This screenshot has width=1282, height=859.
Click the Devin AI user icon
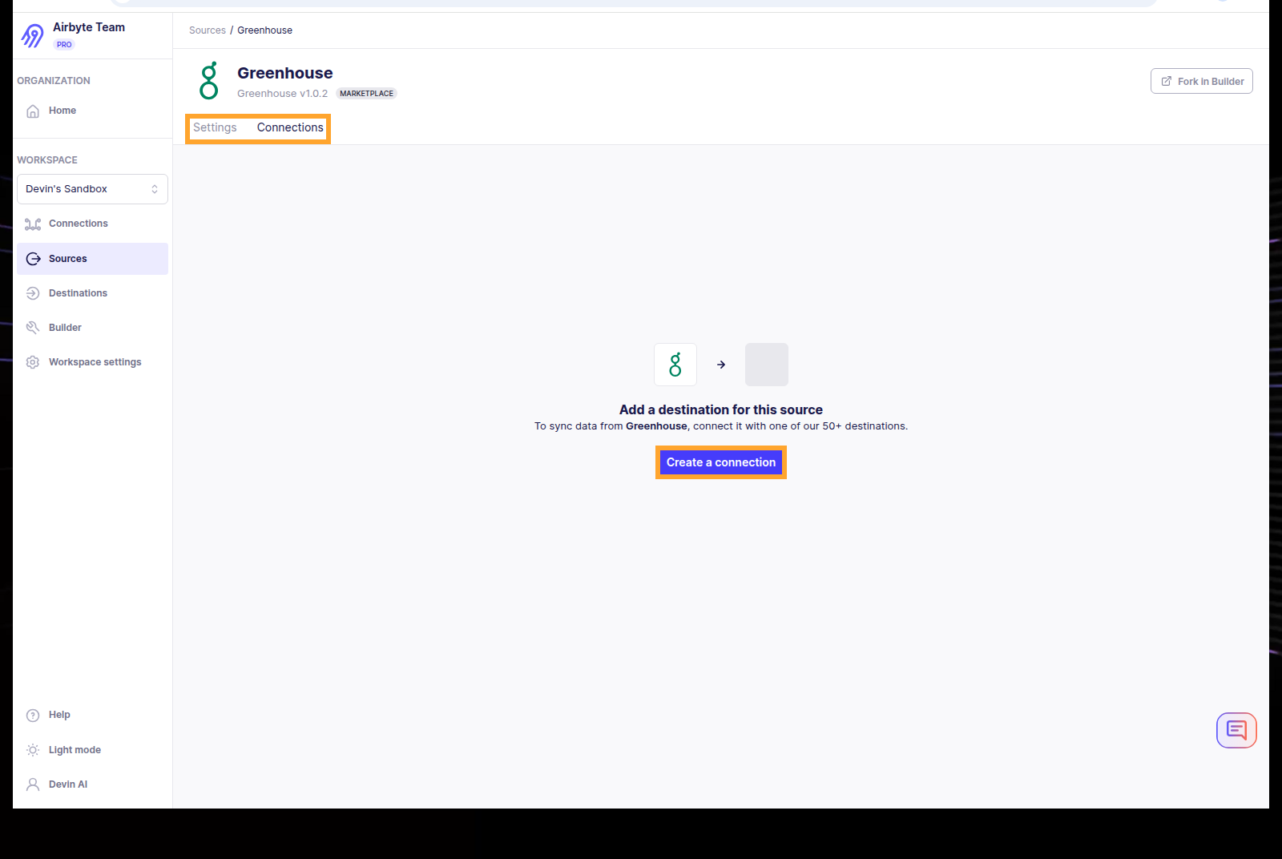(x=33, y=784)
